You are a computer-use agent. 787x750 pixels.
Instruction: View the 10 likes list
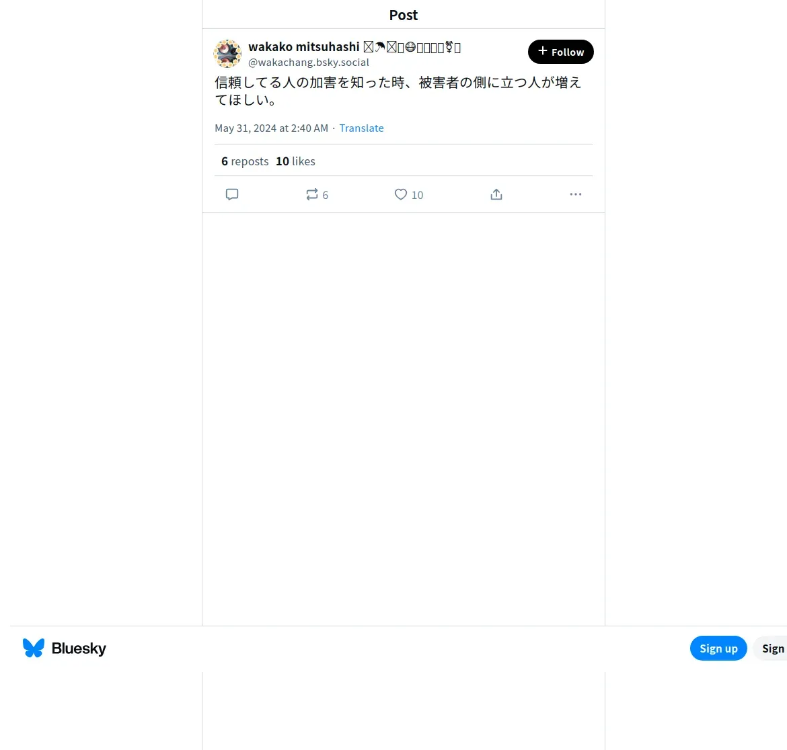click(x=295, y=161)
